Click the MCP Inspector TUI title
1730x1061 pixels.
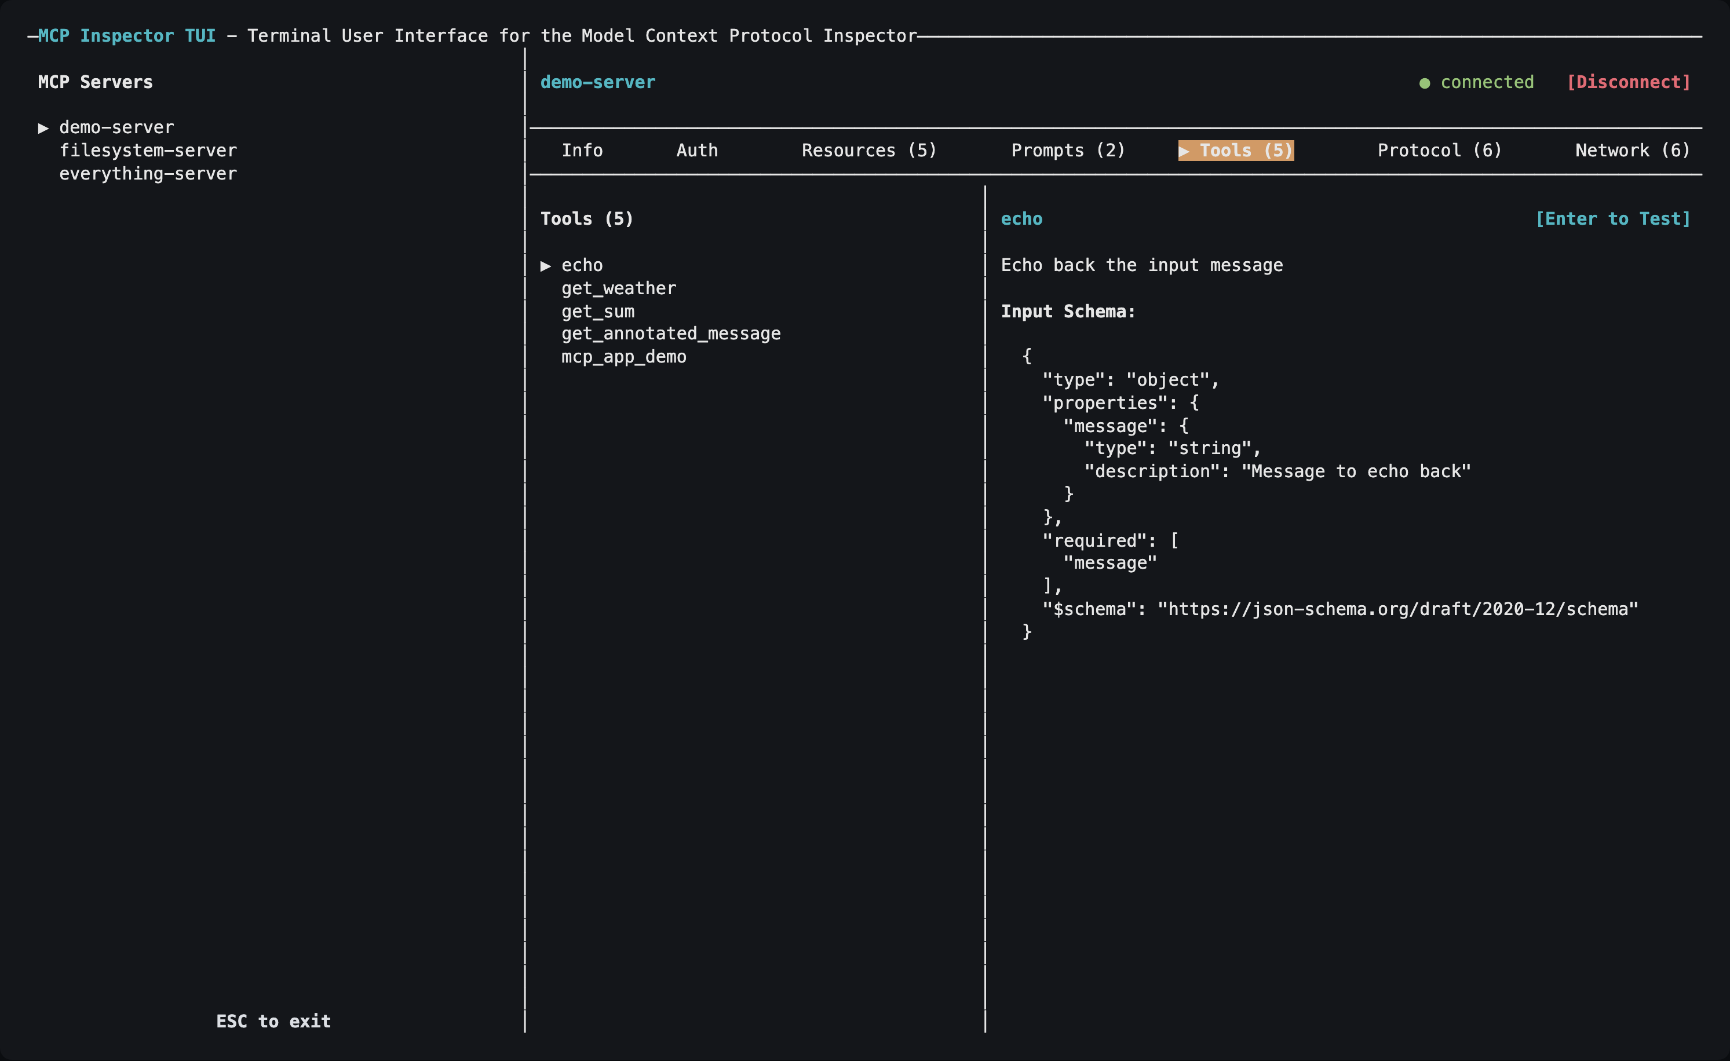tap(127, 36)
